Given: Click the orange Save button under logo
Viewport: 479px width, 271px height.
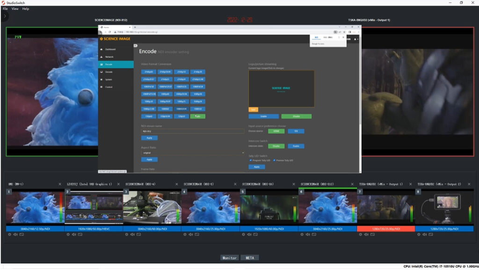Looking at the screenshot, I should tap(253, 110).
